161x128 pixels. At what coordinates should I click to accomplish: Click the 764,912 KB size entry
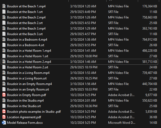pos(150,39)
